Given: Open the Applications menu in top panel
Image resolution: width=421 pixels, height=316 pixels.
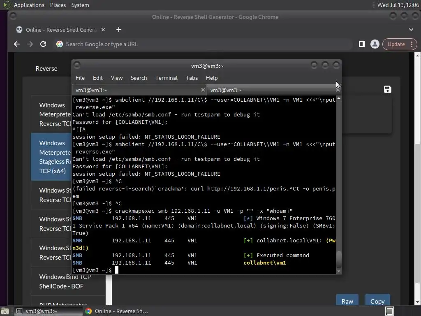Looking at the screenshot, I should pyautogui.click(x=29, y=5).
